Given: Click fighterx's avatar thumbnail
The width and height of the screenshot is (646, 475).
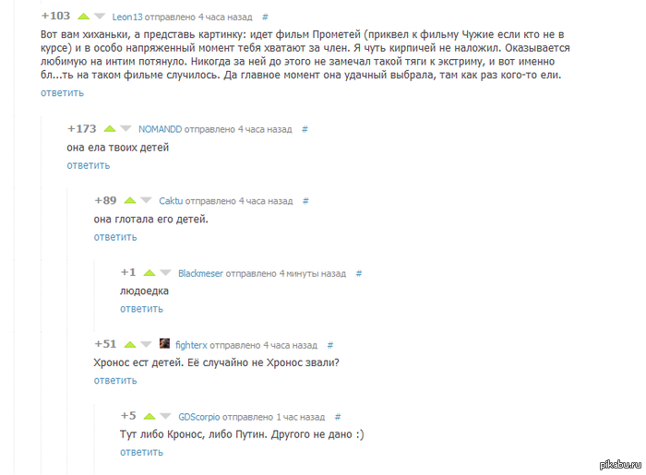Looking at the screenshot, I should pyautogui.click(x=164, y=343).
